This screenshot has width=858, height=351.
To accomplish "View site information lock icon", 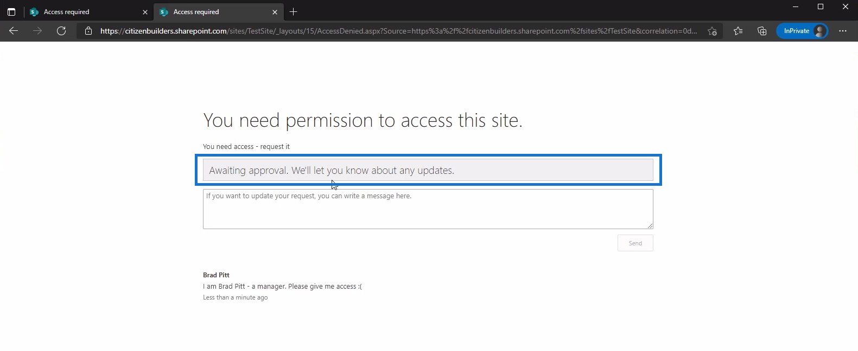I will click(88, 31).
